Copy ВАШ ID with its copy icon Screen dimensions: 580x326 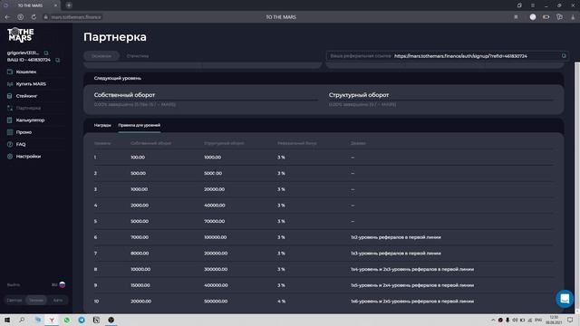pos(58,60)
